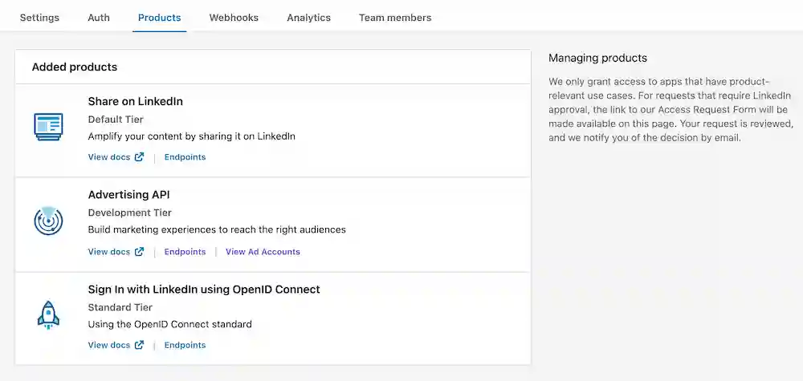Click the Standard Tier label
Screen dimensions: 803x381
point(120,307)
